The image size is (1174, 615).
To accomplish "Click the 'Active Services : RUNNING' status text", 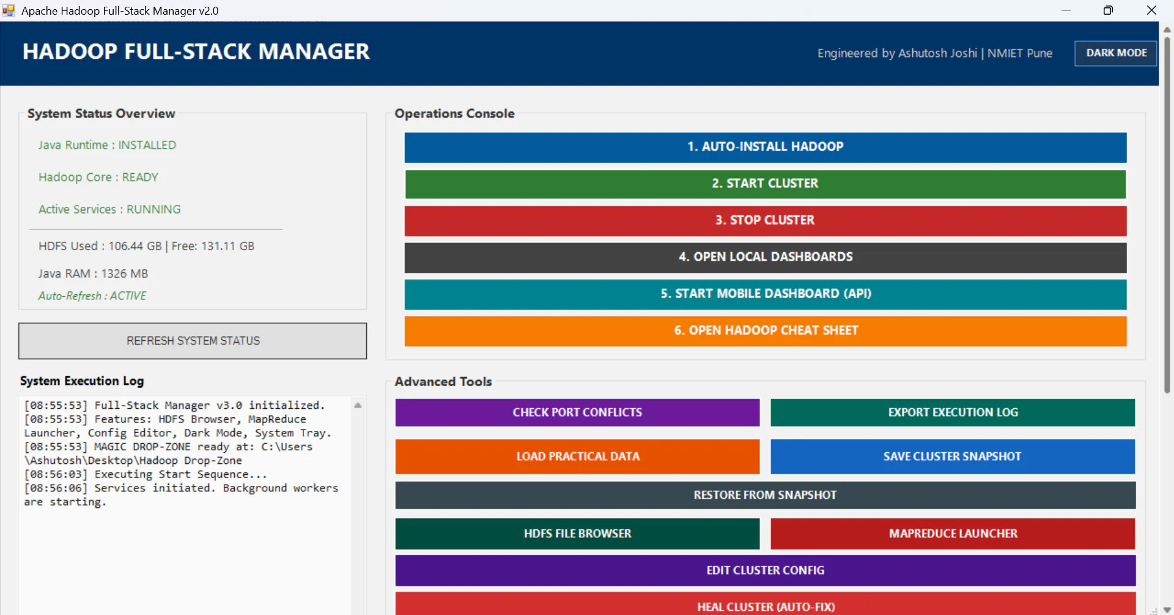I will 109,209.
